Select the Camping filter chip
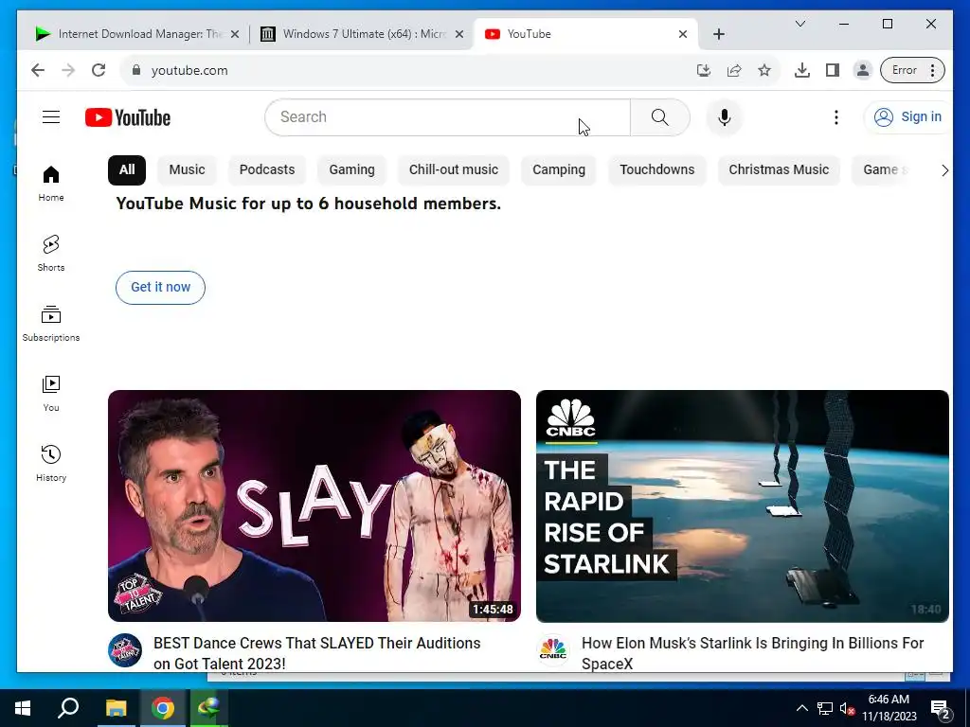The width and height of the screenshot is (970, 727). [559, 170]
